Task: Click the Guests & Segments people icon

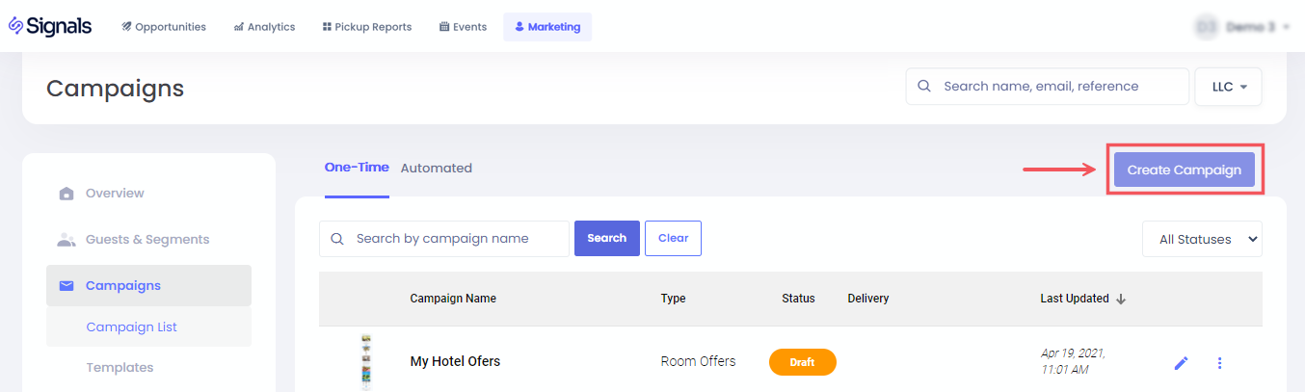Action: 67,240
